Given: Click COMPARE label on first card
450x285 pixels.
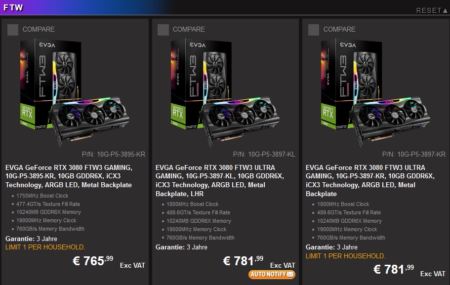Looking at the screenshot, I should tap(39, 29).
